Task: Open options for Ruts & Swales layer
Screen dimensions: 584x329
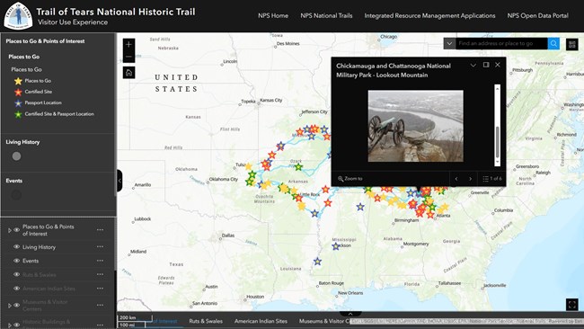Action: (x=100, y=274)
